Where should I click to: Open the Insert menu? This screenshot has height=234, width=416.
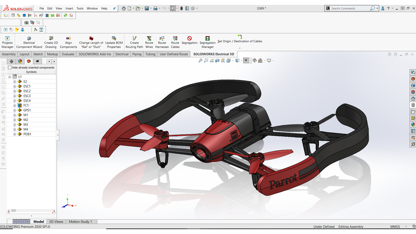pyautogui.click(x=69, y=8)
